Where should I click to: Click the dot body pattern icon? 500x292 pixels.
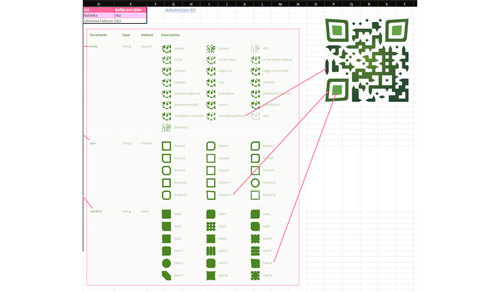coord(255,49)
